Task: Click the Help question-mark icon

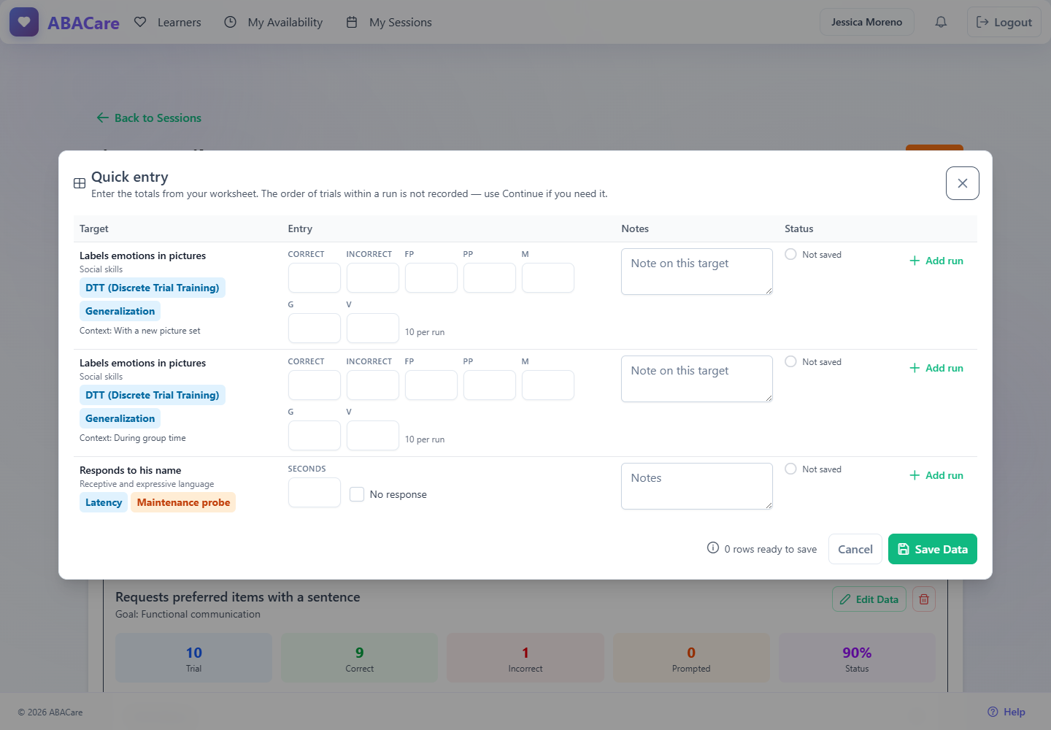Action: tap(993, 712)
